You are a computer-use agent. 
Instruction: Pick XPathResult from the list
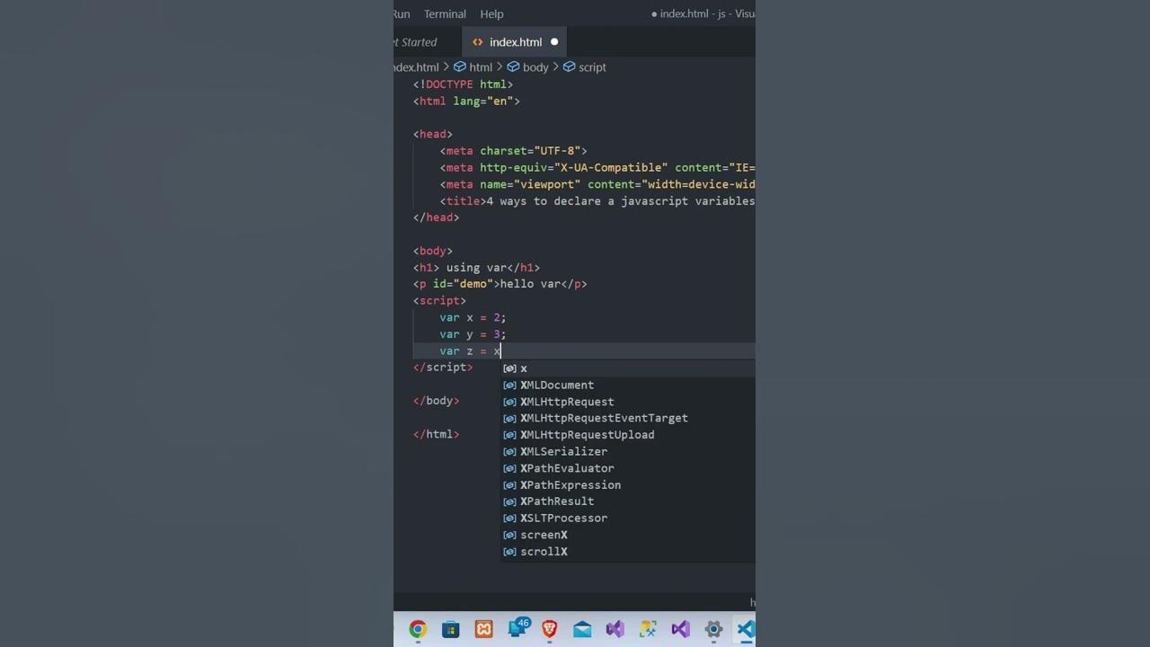point(628,501)
